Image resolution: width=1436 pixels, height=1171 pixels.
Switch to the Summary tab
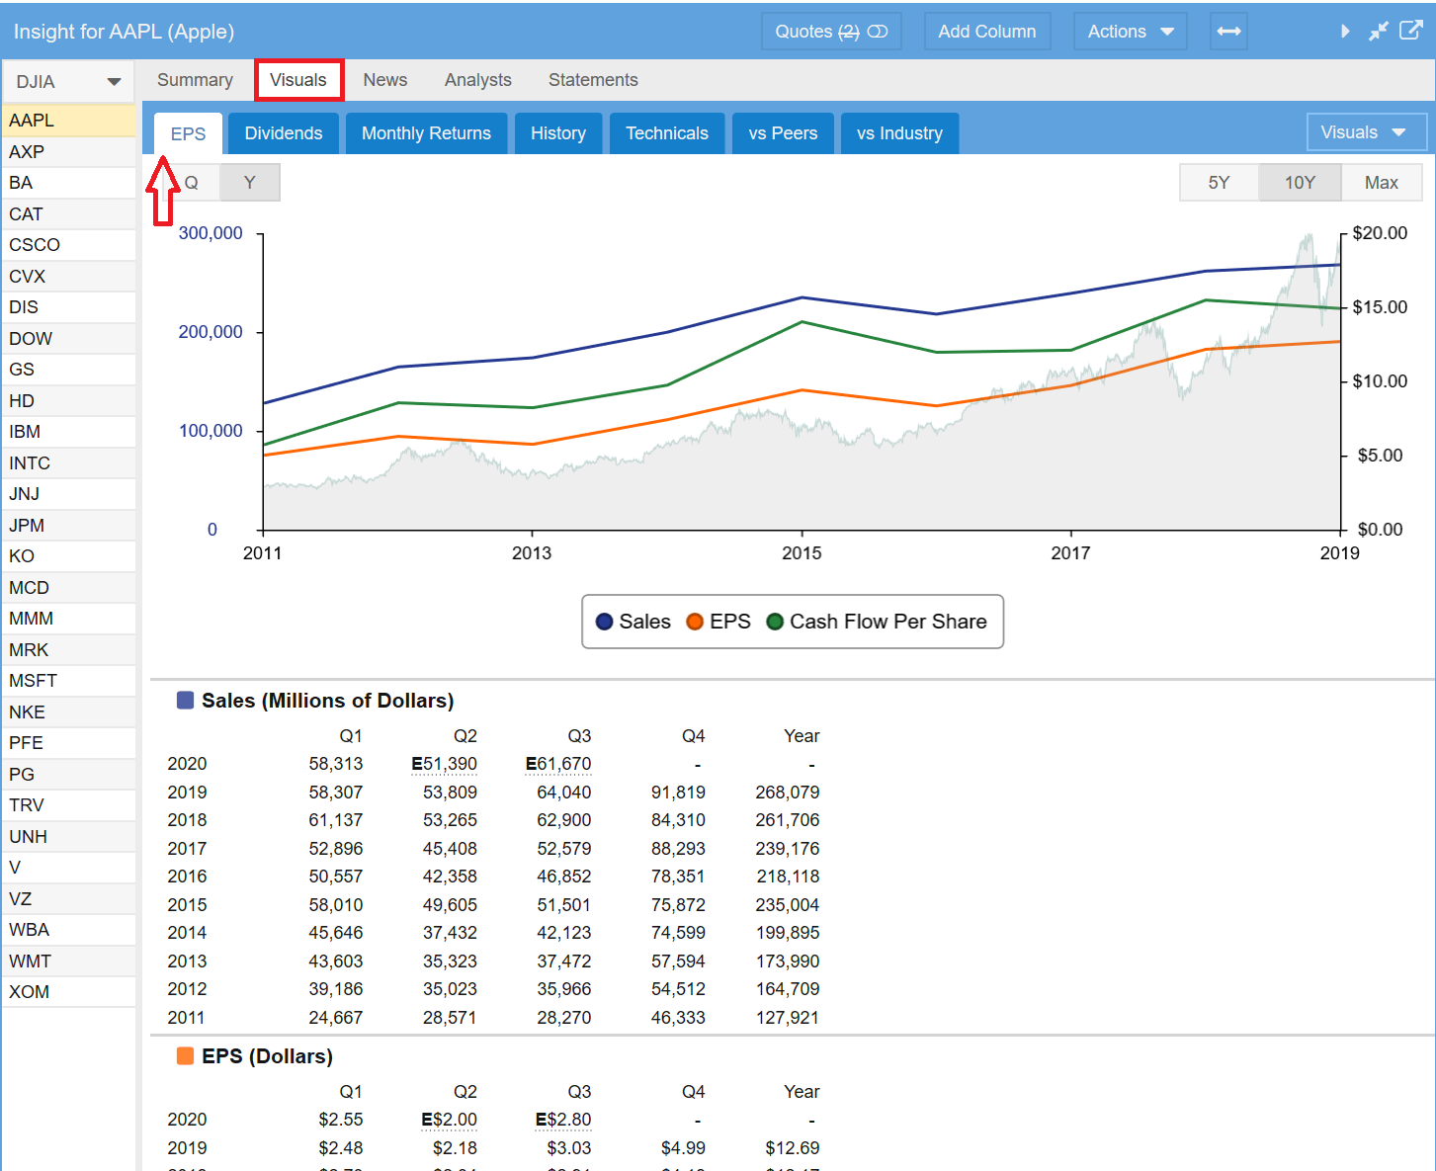pos(195,80)
